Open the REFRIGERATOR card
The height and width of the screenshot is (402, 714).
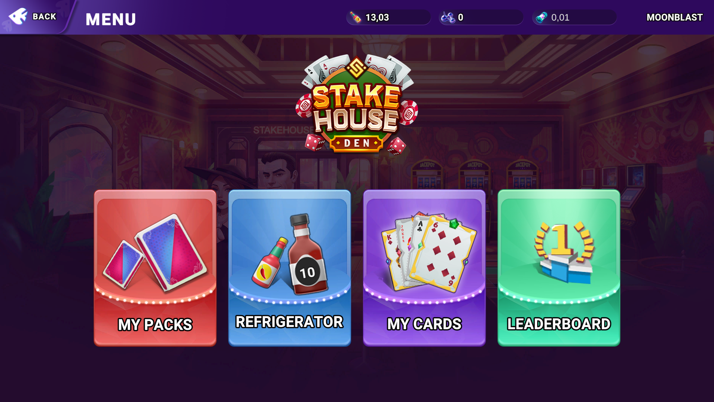[x=290, y=268]
